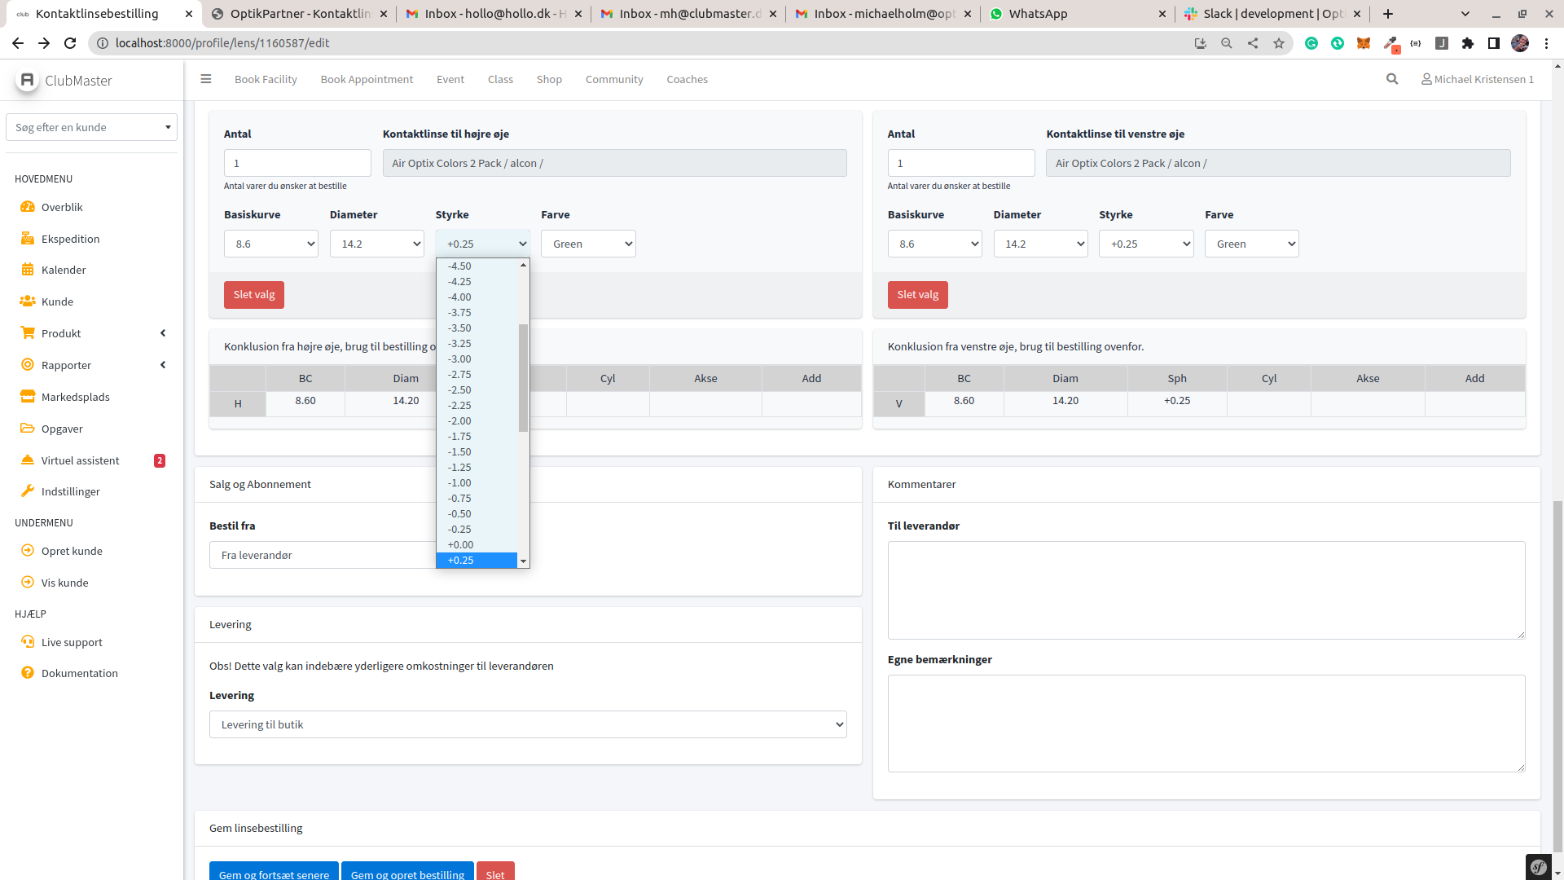Switch to the WhatsApp browser tab
1564x880 pixels.
(x=1038, y=14)
